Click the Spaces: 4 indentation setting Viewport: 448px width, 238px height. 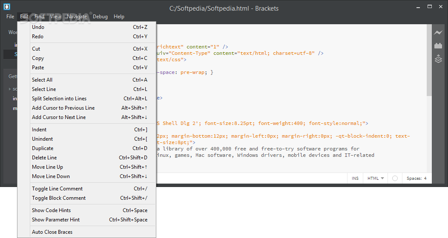(x=416, y=178)
